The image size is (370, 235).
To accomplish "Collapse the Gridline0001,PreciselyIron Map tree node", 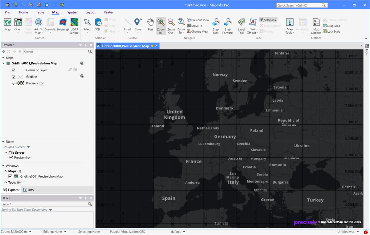I will 3,63.
